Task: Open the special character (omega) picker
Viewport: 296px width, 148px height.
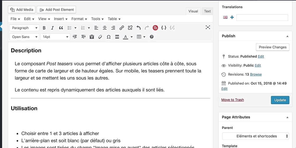Action: point(108,37)
